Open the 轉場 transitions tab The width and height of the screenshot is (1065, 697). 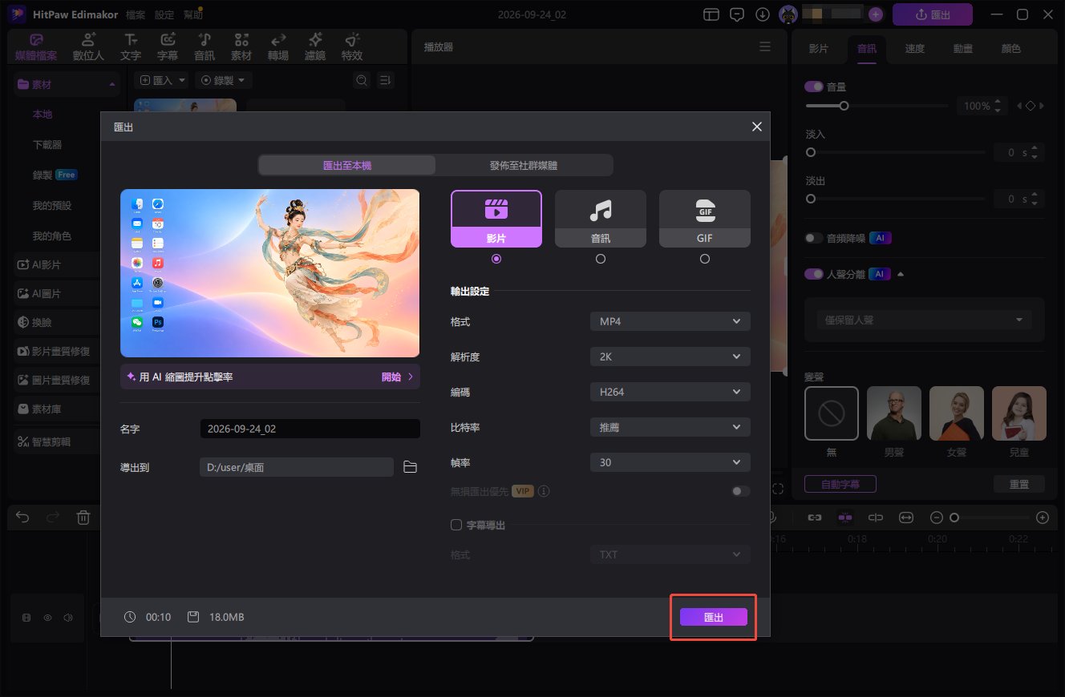278,47
